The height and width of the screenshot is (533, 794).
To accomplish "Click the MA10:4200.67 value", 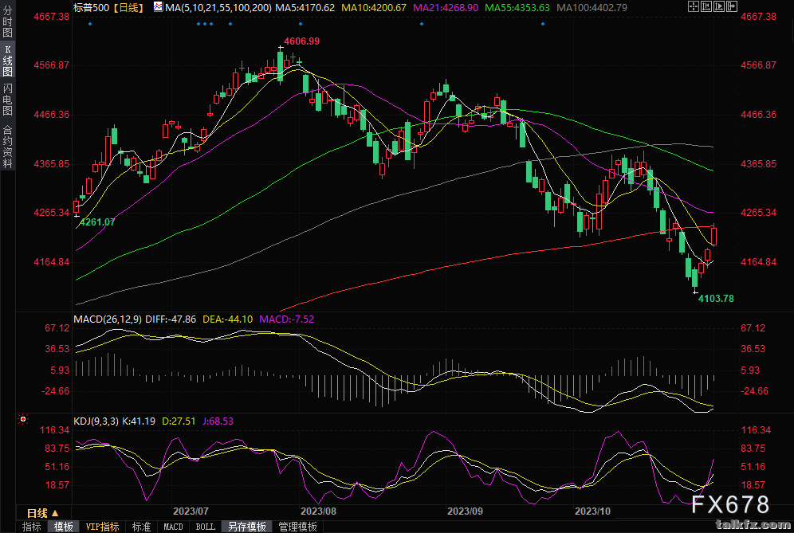I will [x=374, y=8].
